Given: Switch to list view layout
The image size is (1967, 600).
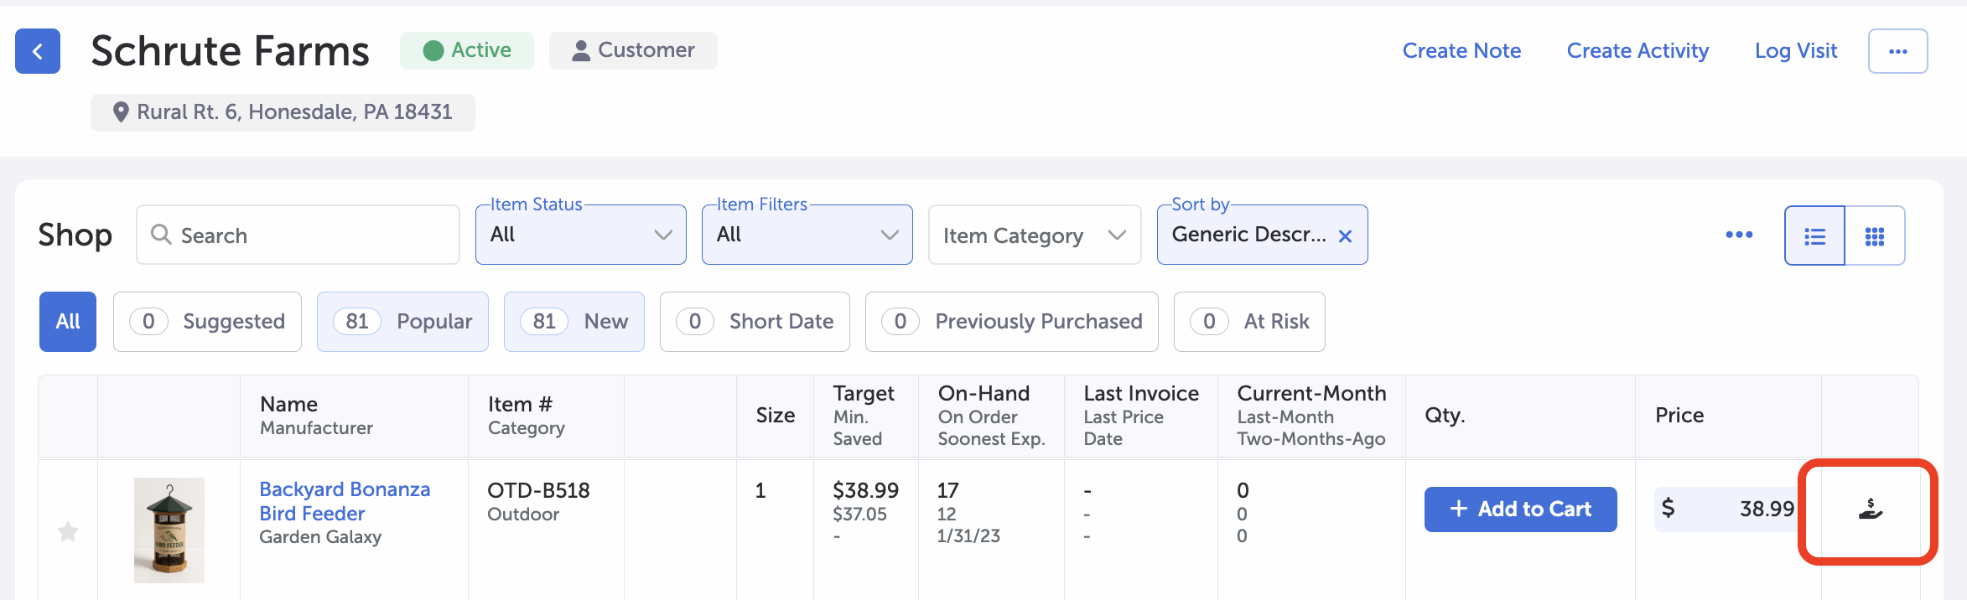Looking at the screenshot, I should point(1814,235).
